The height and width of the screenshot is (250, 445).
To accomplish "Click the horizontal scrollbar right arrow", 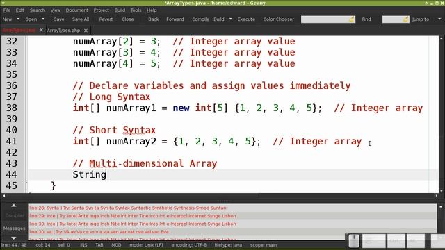I will point(437,196).
